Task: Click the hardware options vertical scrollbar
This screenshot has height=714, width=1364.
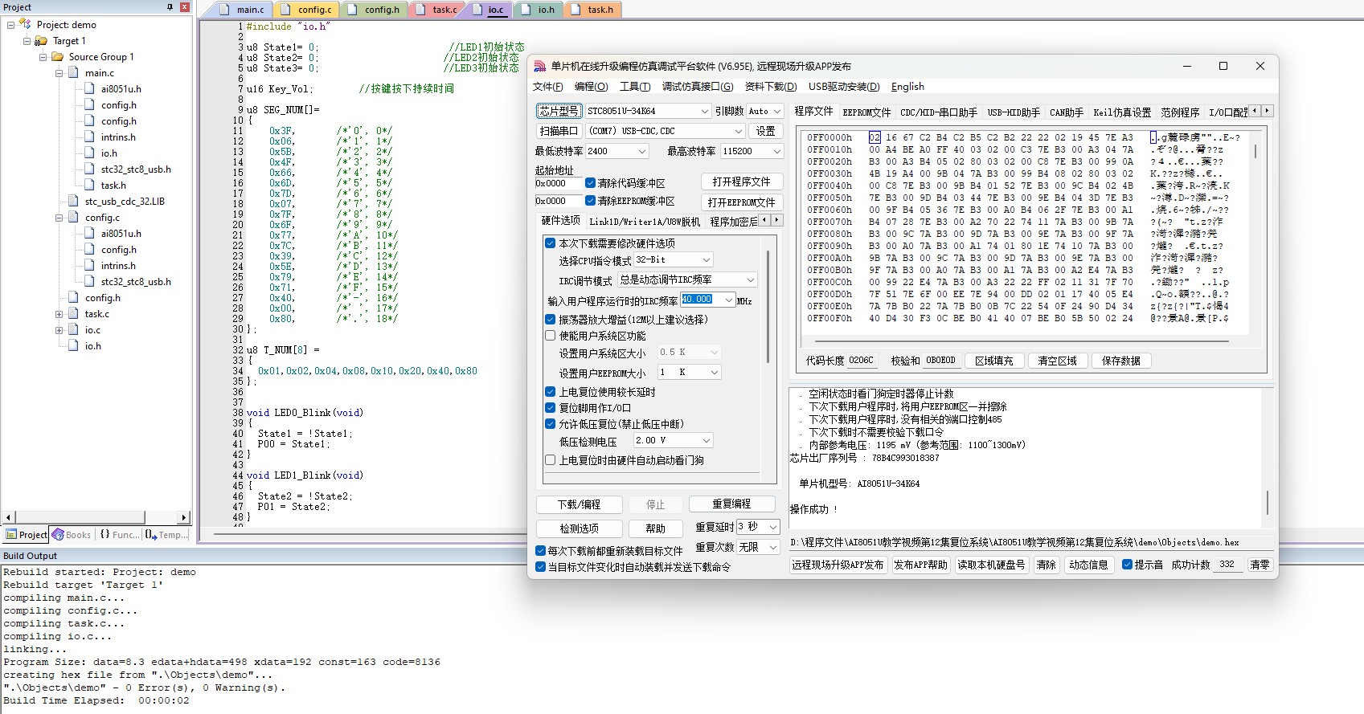Action: pyautogui.click(x=768, y=305)
